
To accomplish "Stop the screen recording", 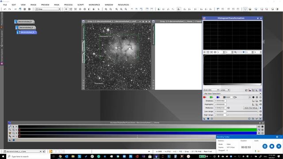I will coord(272,146).
